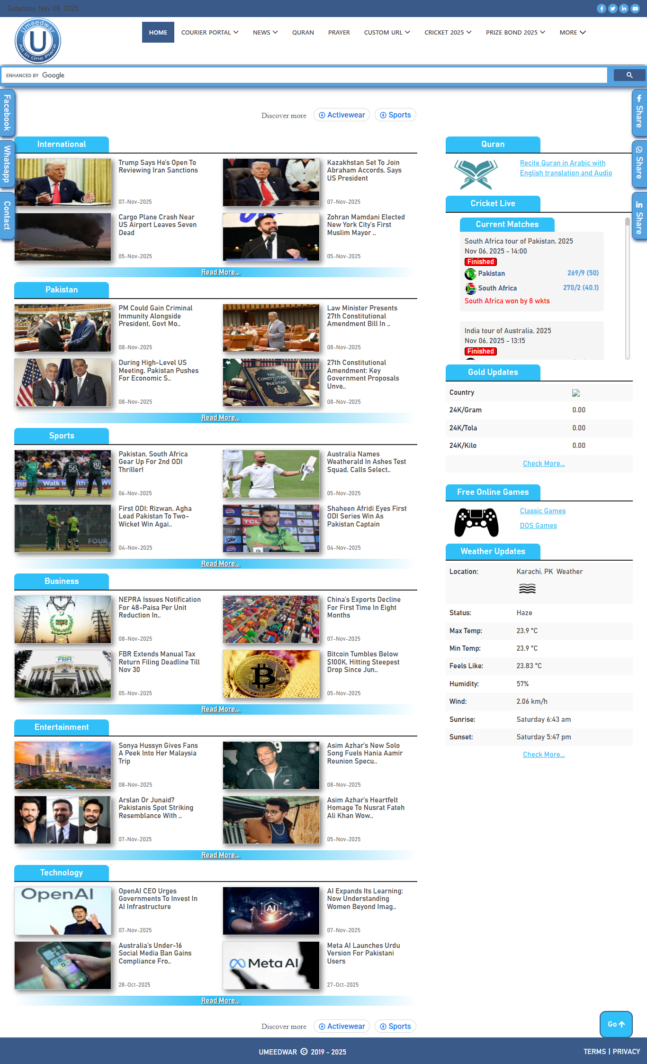Viewport: 647px width, 1064px height.
Task: Click Read More under Pakistan news
Action: pyautogui.click(x=221, y=418)
